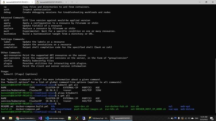Screen dimensions: 216x121
Task: Open the clock and date flyout
Action: pyautogui.click(x=204, y=118)
